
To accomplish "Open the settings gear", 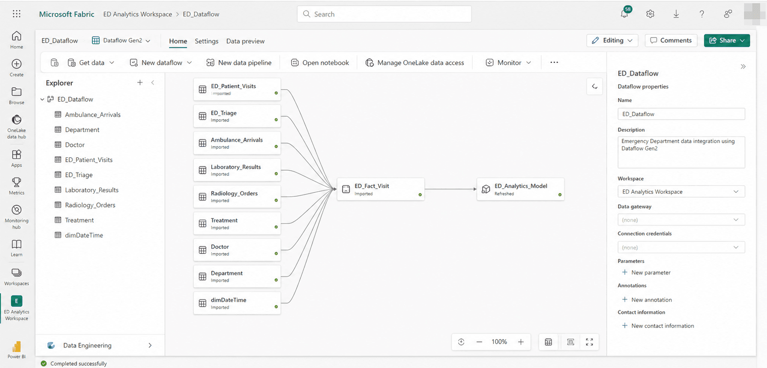I will [x=650, y=14].
